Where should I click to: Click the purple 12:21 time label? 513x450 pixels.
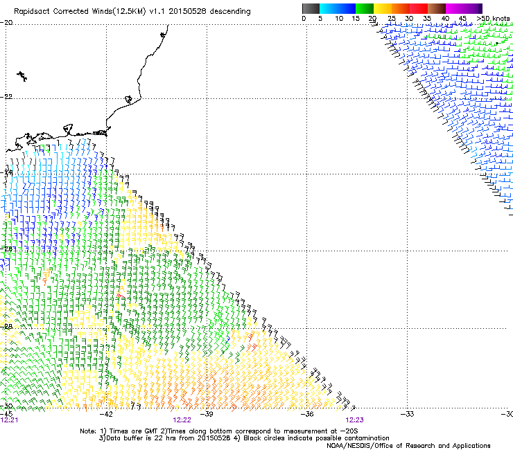(9, 420)
